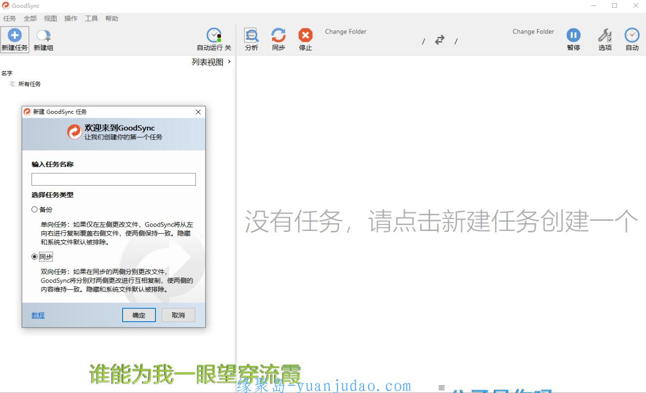Click the 暂停 pause icon
646x393 pixels.
tap(573, 35)
